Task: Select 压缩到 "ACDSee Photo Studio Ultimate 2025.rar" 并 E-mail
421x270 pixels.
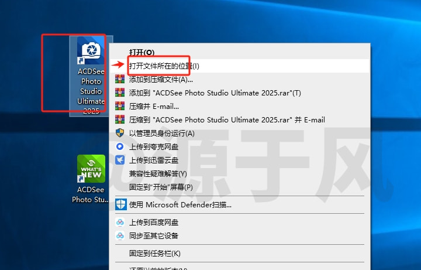Action: (x=226, y=119)
